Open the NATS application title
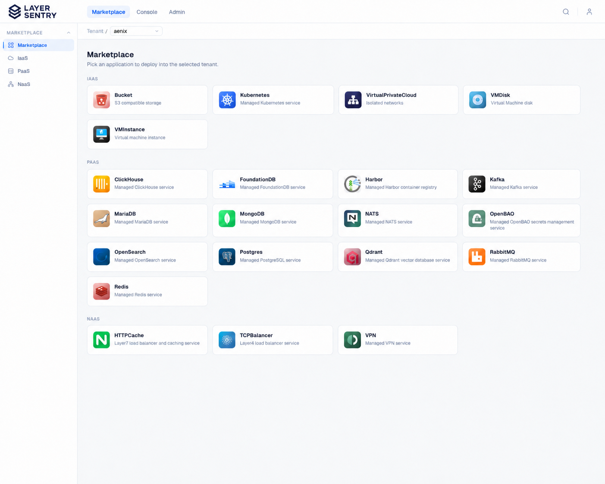This screenshot has width=605, height=484. tap(372, 214)
